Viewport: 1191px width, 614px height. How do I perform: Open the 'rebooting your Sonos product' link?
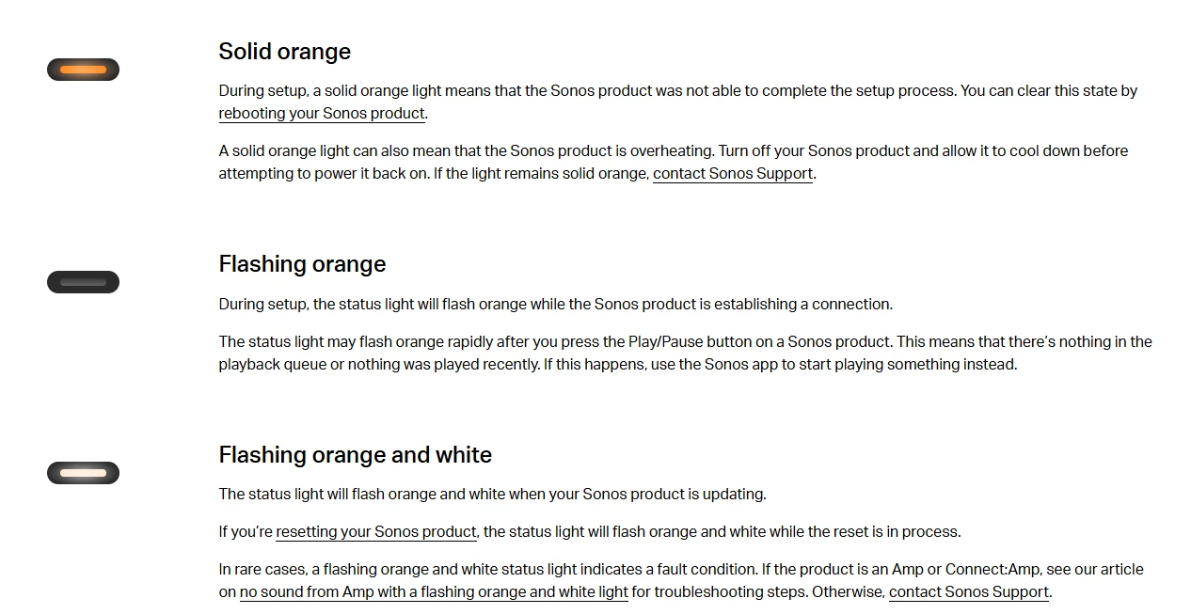322,114
